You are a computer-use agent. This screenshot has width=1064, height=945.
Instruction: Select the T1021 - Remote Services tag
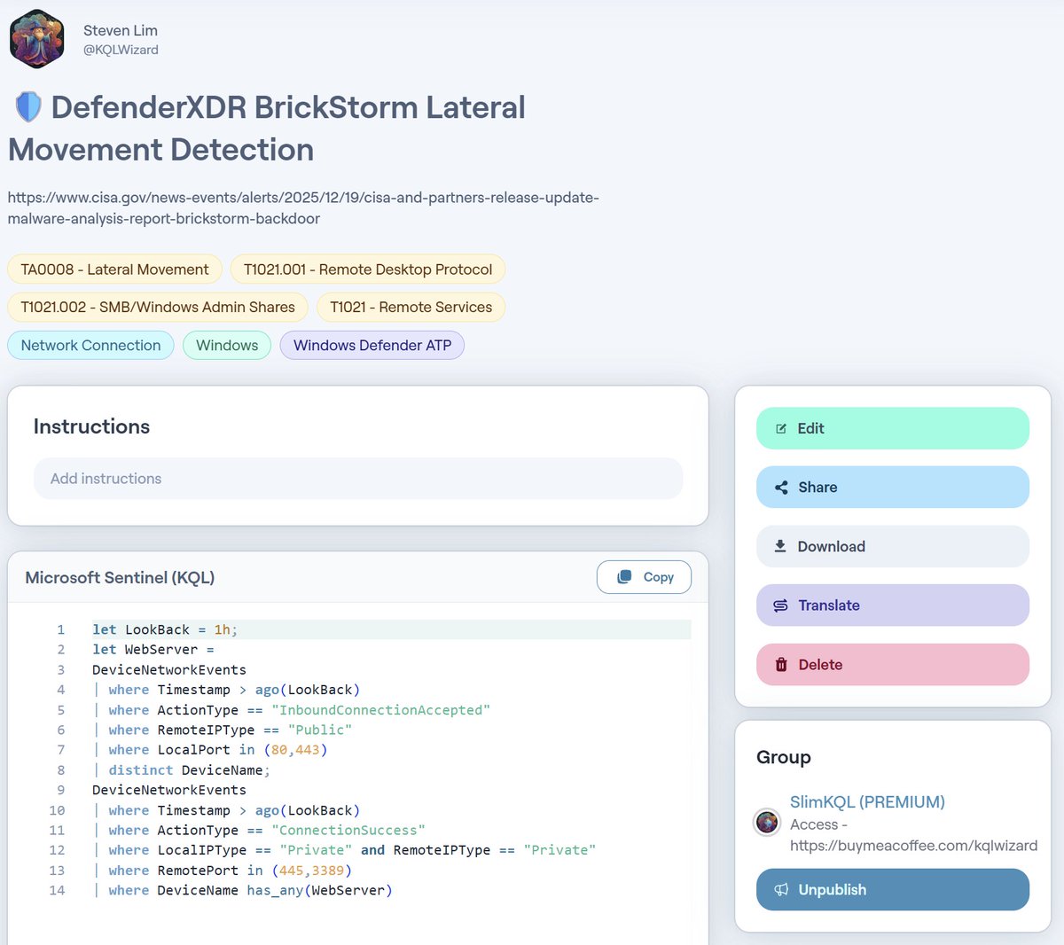click(411, 307)
